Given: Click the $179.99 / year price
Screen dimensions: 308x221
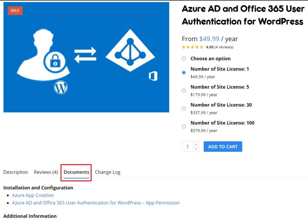Looking at the screenshot, I should 204,95.
